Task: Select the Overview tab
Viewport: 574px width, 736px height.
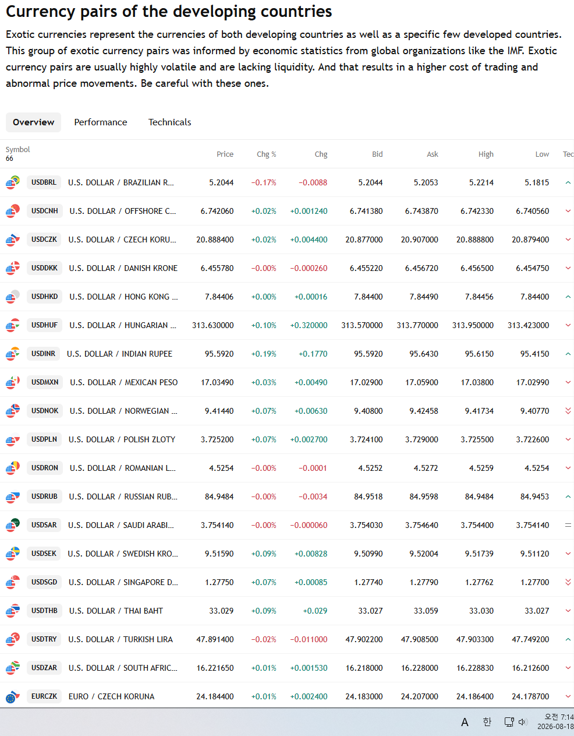Action: pyautogui.click(x=33, y=122)
